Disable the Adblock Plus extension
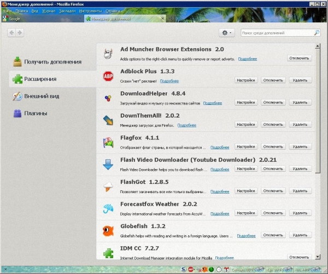The image size is (328, 274). point(272,80)
